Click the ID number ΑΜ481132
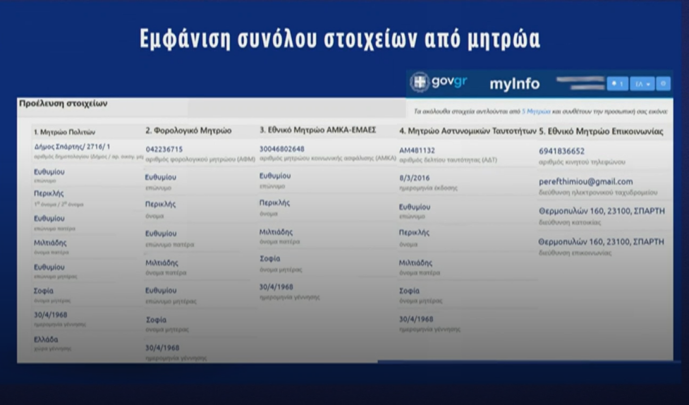 tap(417, 151)
